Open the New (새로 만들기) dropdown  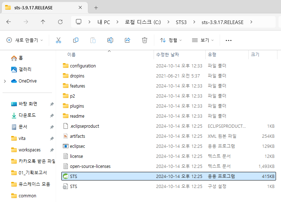pos(24,40)
